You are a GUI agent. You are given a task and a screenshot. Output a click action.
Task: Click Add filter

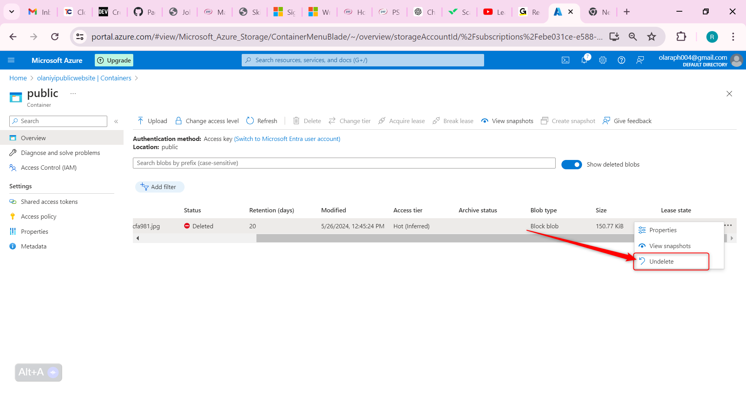coord(159,187)
